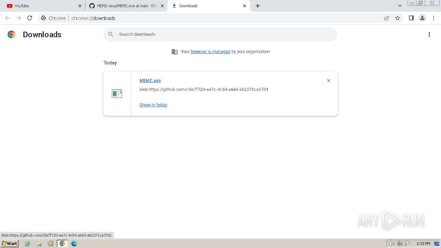Close the MEMZ-virus GitHub tab
Screen dimensions: 441x248
(x=162, y=6)
